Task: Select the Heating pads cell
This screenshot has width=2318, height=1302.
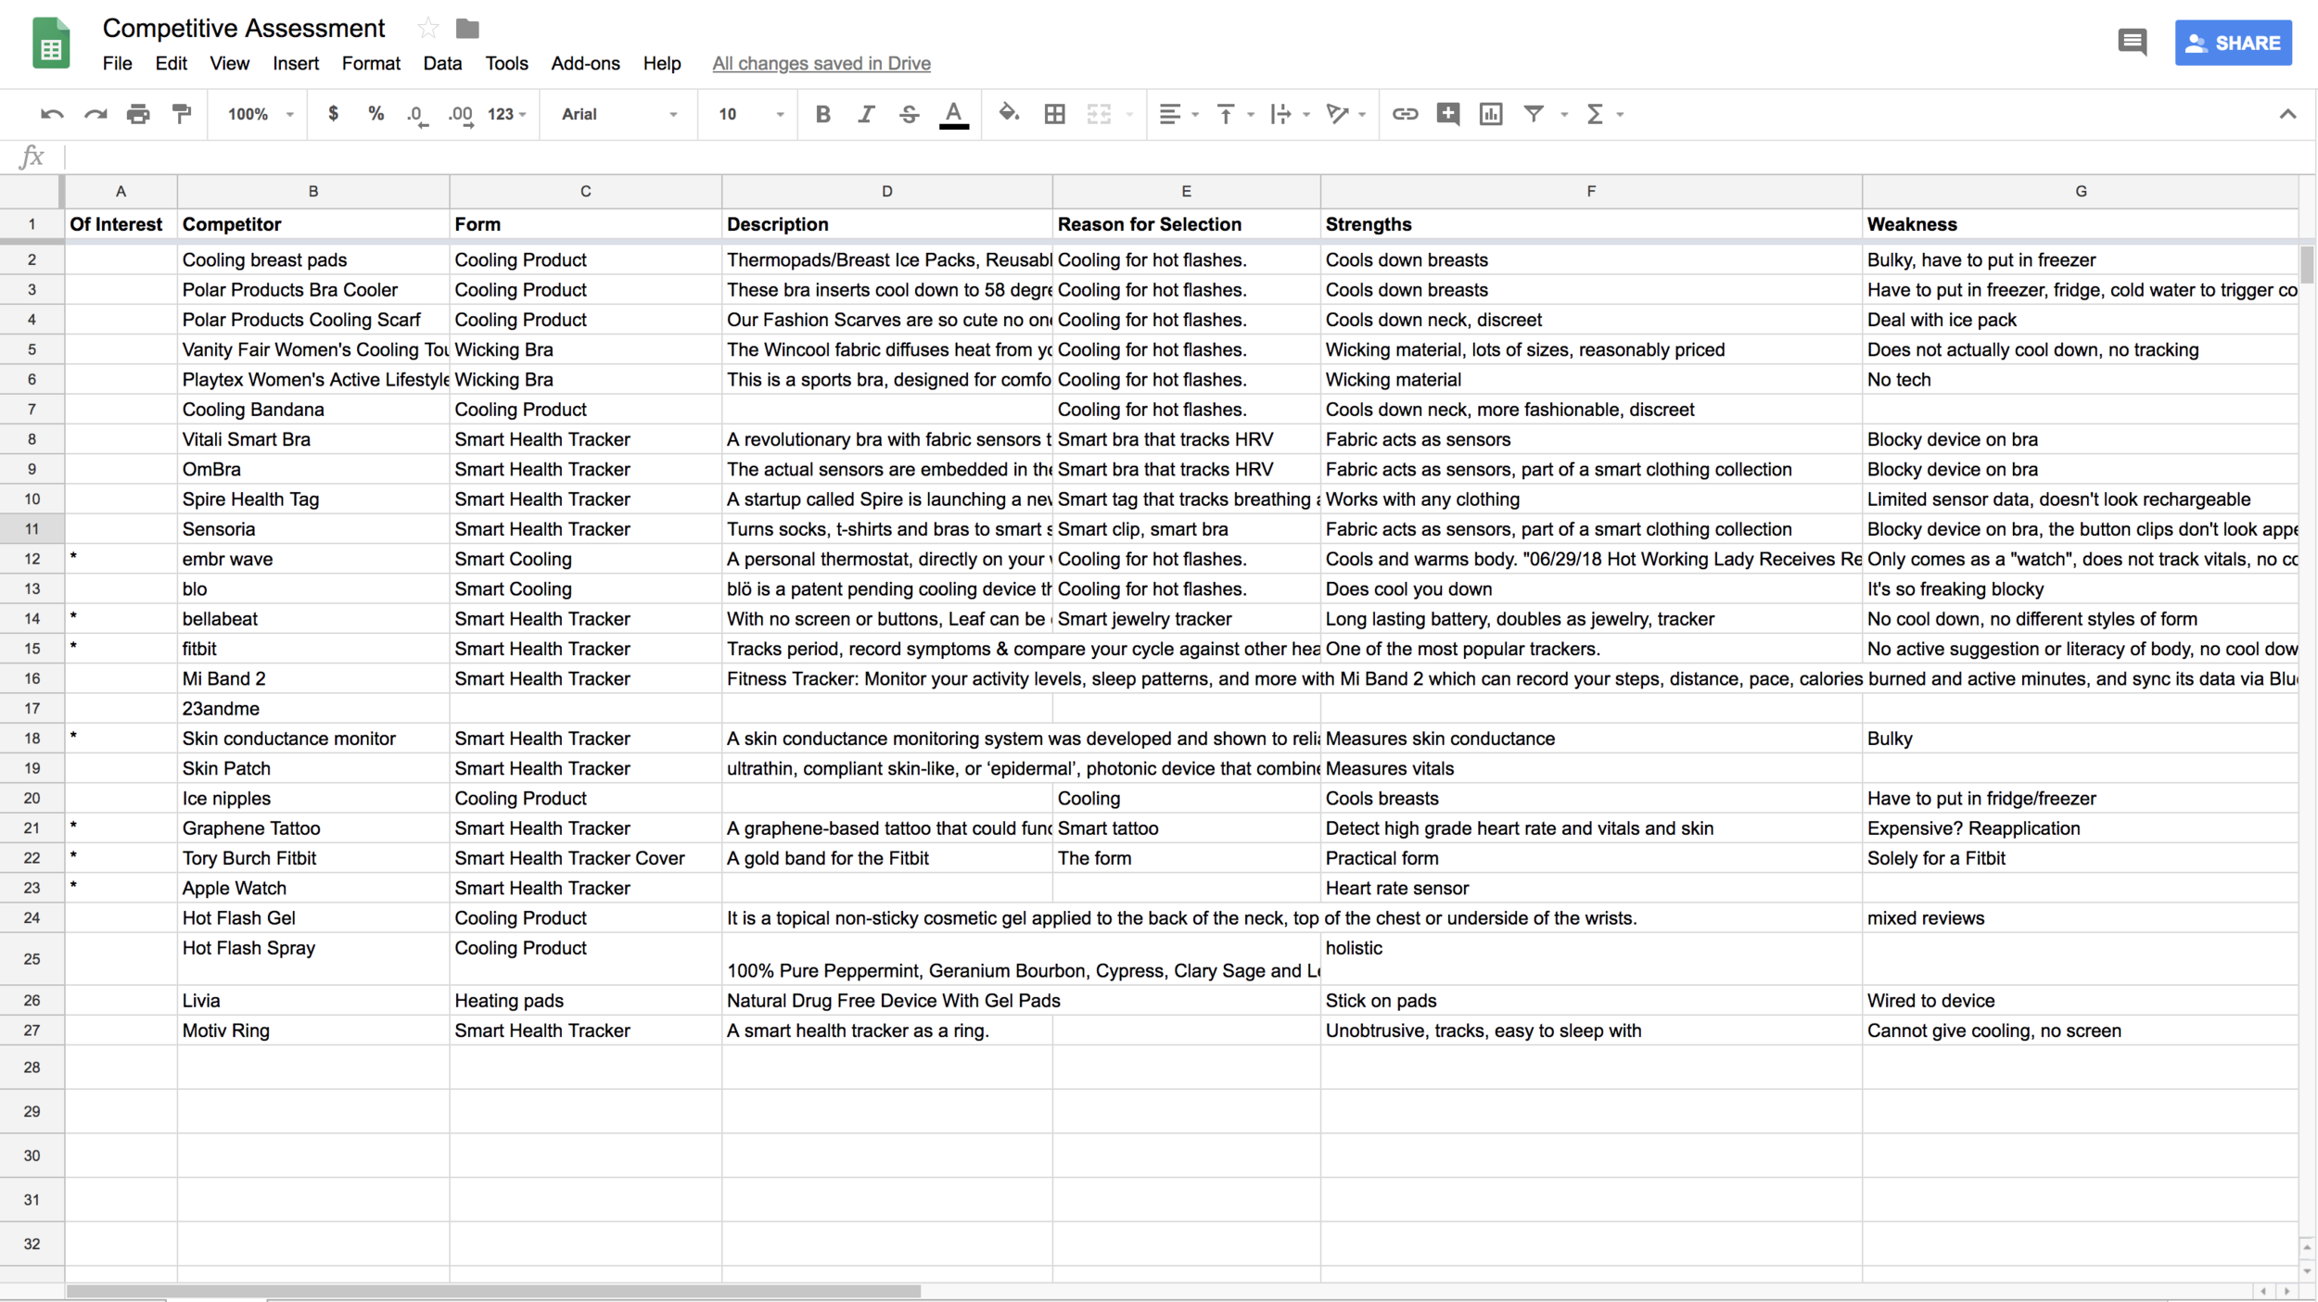Action: 585,1000
